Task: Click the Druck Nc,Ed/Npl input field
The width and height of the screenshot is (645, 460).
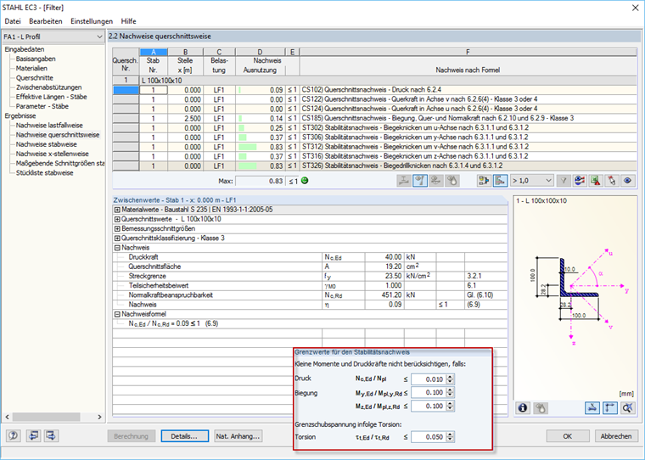Action: [429, 379]
